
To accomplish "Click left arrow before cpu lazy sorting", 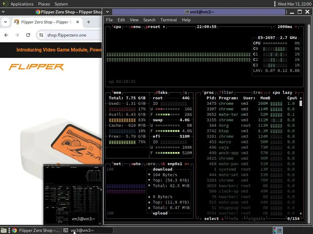I will 269,93.
